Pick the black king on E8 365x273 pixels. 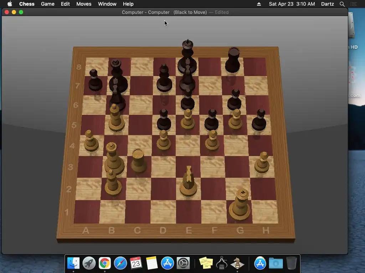coord(187,57)
